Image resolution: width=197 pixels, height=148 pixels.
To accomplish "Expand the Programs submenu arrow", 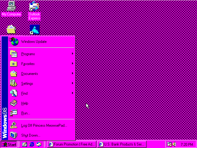I will pos(73,54).
